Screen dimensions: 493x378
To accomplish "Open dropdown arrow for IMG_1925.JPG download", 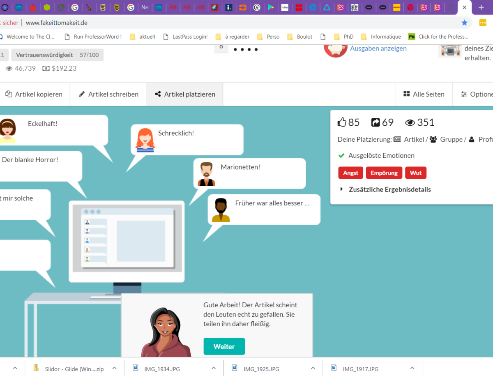I will click(313, 368).
